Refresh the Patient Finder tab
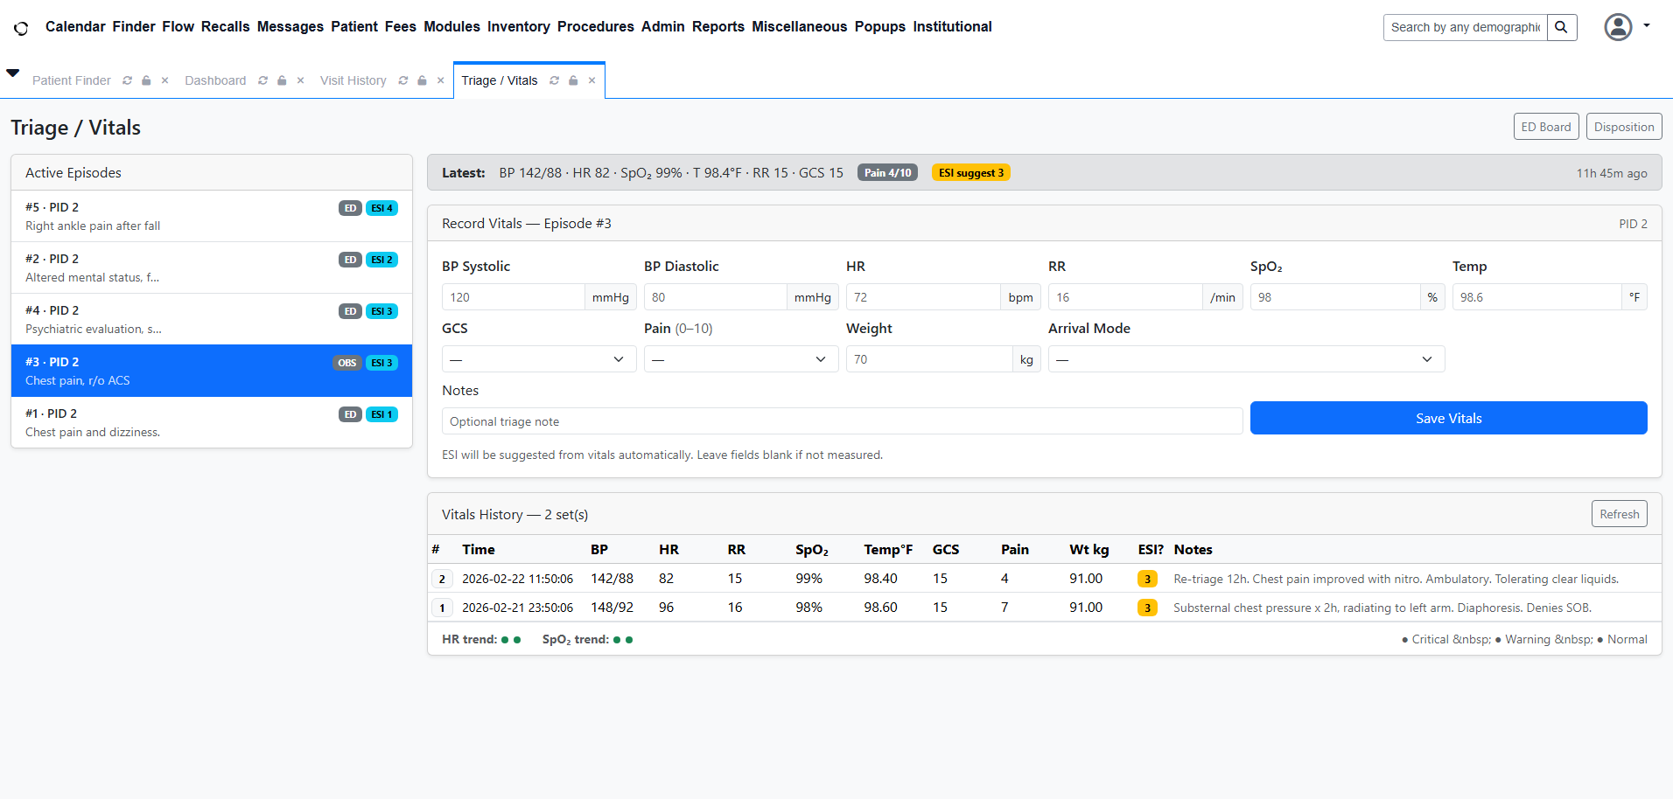This screenshot has height=799, width=1673. [x=127, y=80]
